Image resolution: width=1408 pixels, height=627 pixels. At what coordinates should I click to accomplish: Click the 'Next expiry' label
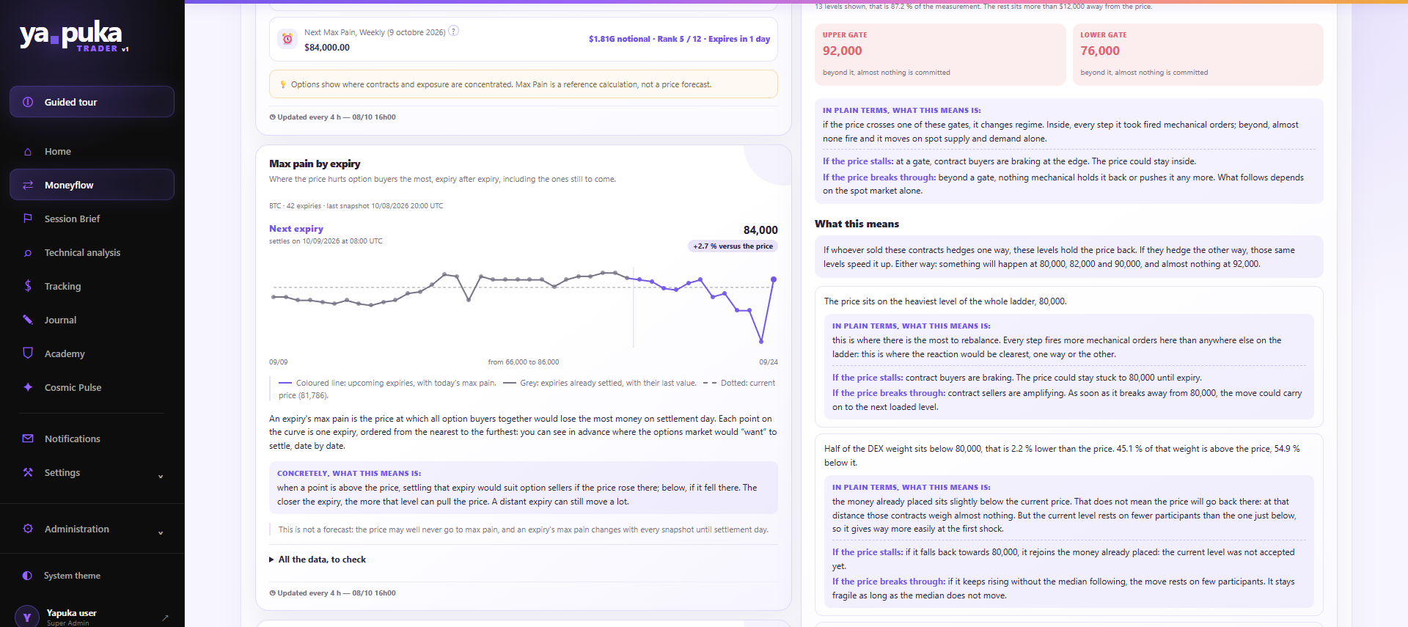click(x=296, y=229)
